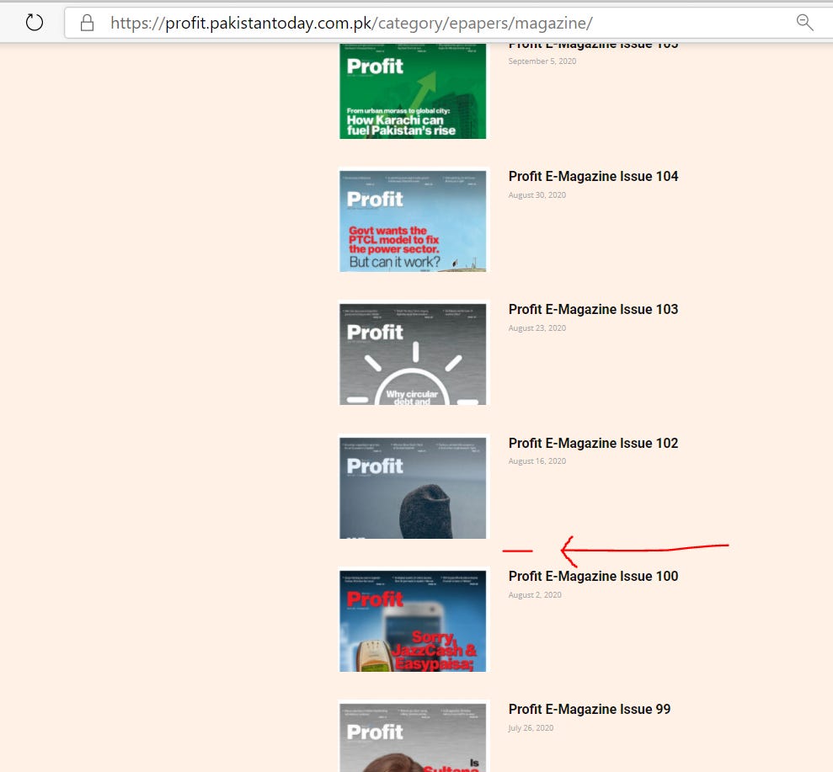Open Profit E-Magazine Issue 103 link
The image size is (833, 772).
(593, 309)
